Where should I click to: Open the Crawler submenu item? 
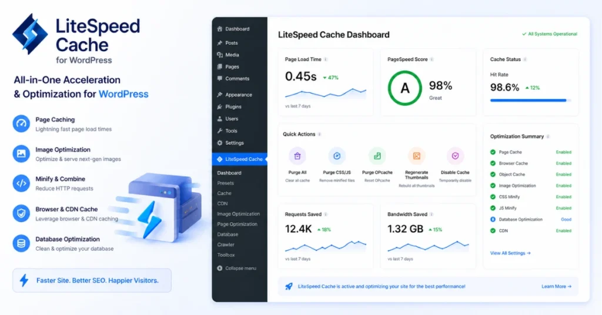226,245
